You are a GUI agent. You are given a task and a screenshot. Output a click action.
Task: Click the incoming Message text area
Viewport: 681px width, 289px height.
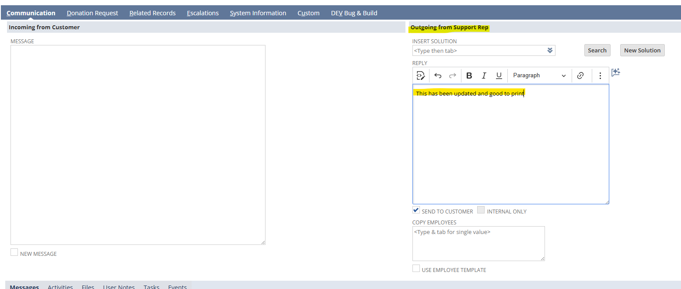(138, 145)
